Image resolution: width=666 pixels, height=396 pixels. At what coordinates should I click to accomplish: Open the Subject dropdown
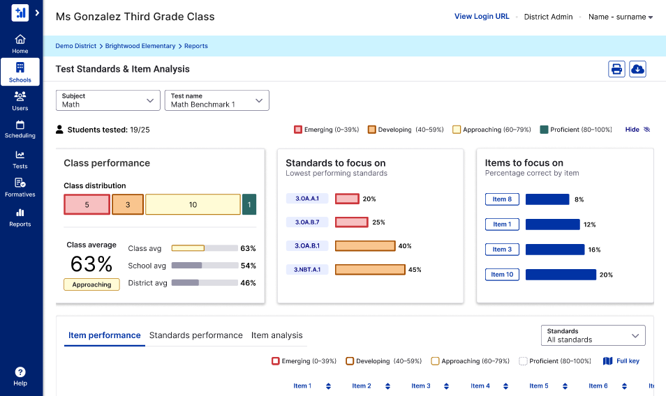(x=108, y=100)
